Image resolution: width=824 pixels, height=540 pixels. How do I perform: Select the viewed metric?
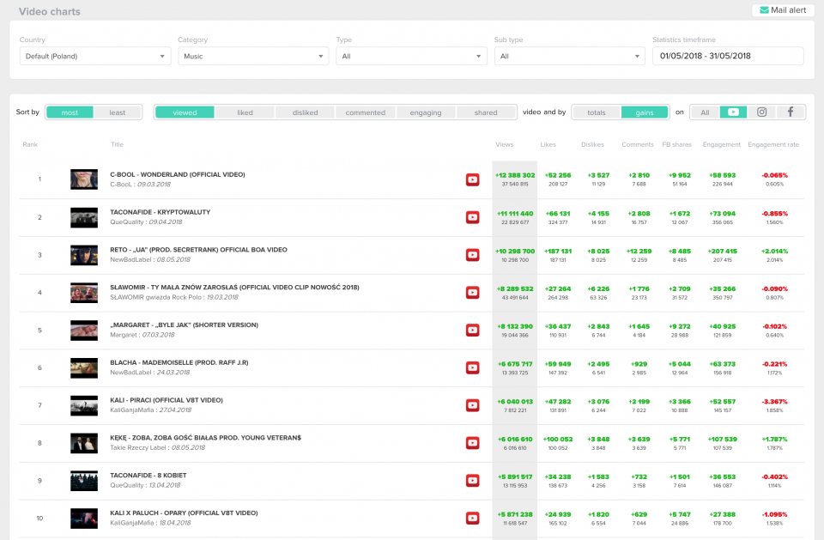point(185,112)
